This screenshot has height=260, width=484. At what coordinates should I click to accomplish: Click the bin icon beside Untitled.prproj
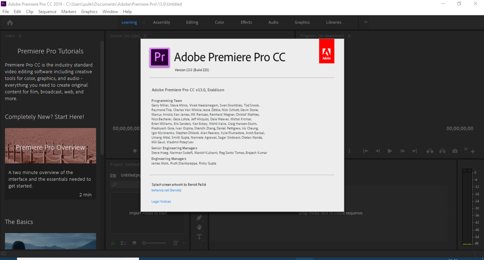113,175
